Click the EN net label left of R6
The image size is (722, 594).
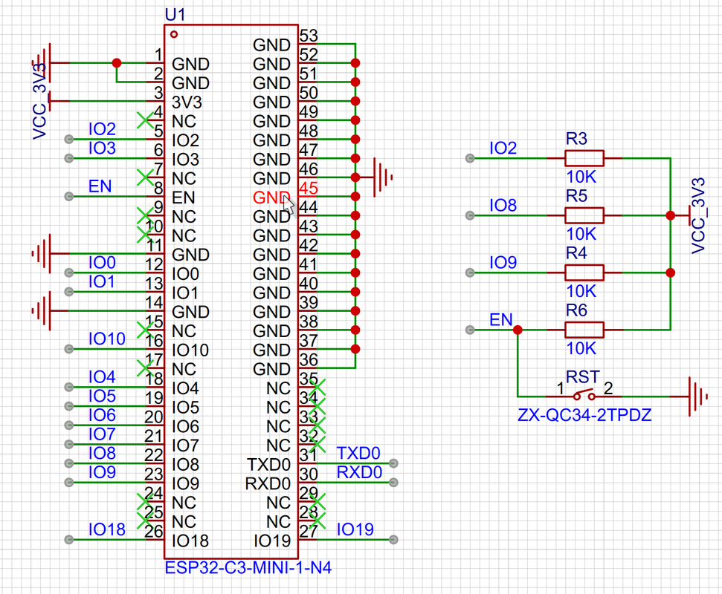(501, 319)
